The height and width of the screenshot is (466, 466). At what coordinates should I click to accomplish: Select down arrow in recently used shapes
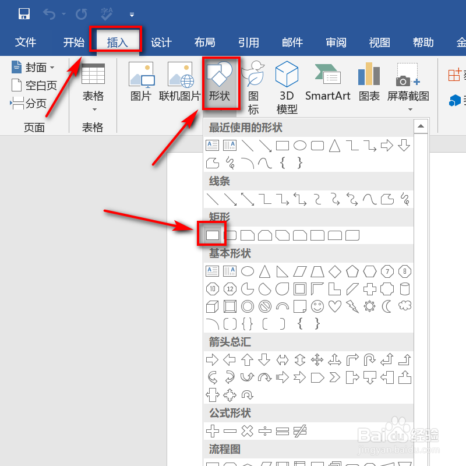pyautogui.click(x=404, y=146)
